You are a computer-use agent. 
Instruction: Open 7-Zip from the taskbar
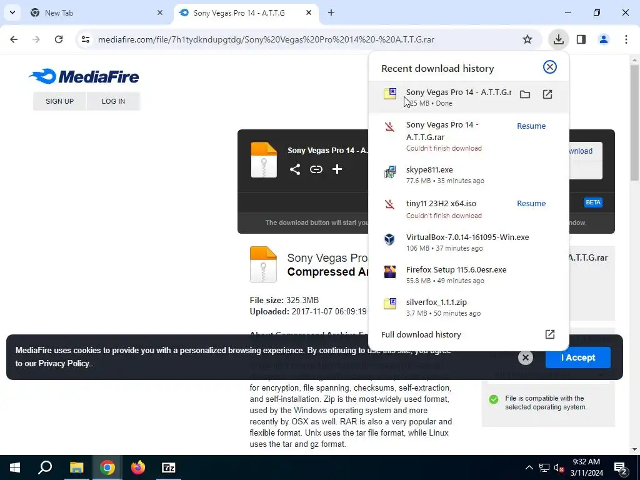[x=169, y=467]
